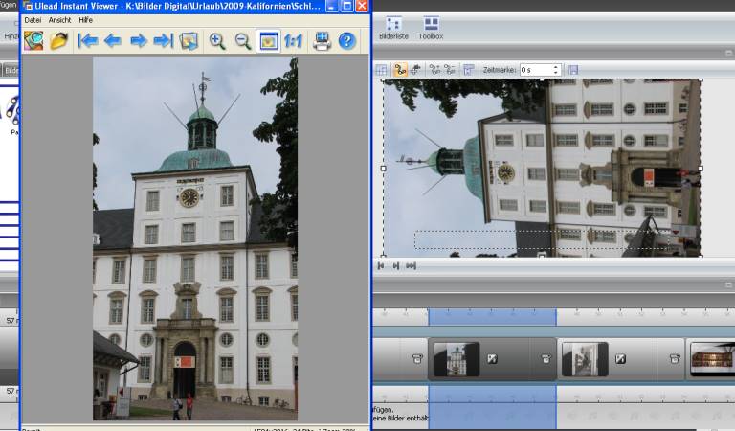Jump to last image in the viewer
Screen dimensions: 735x431
point(164,40)
